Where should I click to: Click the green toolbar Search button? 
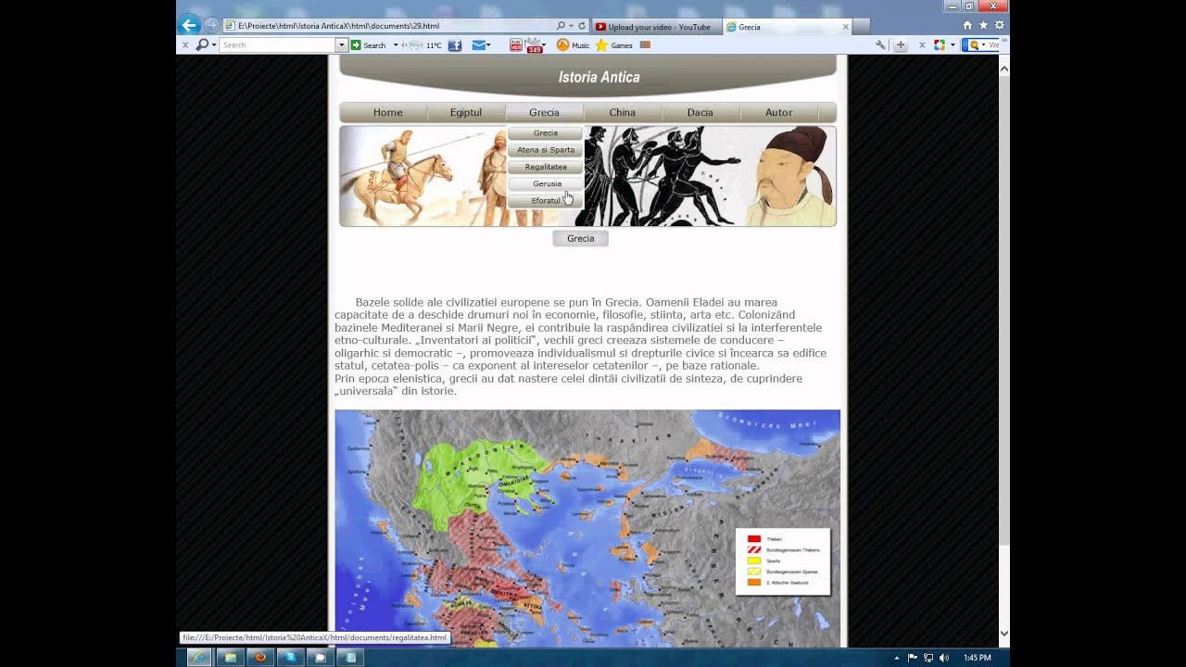(369, 44)
